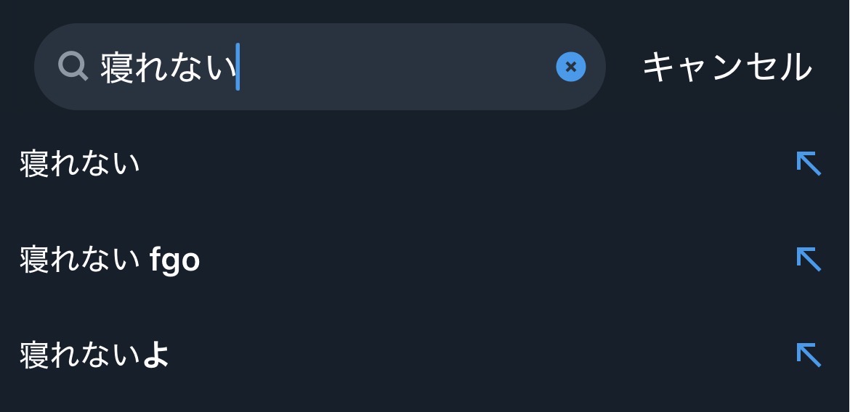Click the bold 'fgo' text in the second suggestion

174,260
